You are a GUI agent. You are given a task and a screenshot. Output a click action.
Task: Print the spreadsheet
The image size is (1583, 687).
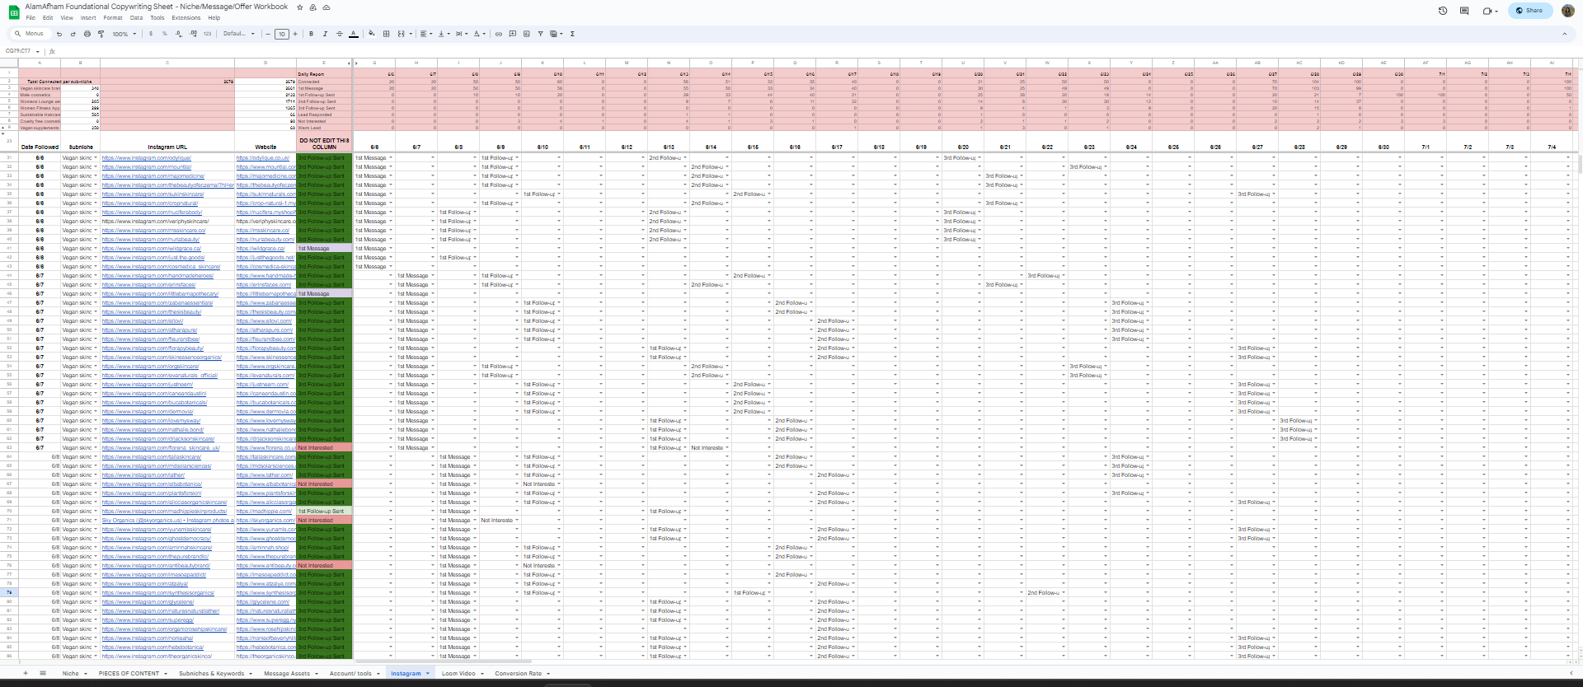(x=87, y=34)
